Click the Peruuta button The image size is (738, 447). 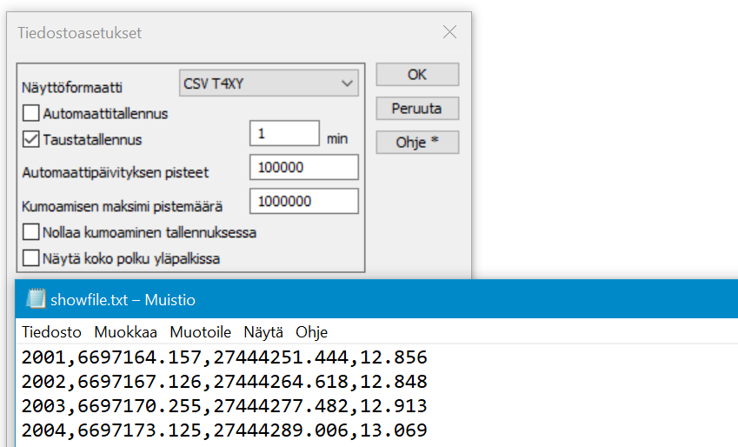tap(417, 109)
